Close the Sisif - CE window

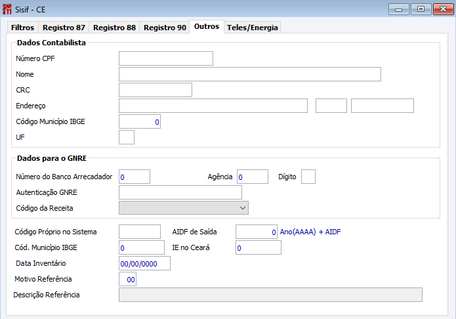[x=443, y=9]
